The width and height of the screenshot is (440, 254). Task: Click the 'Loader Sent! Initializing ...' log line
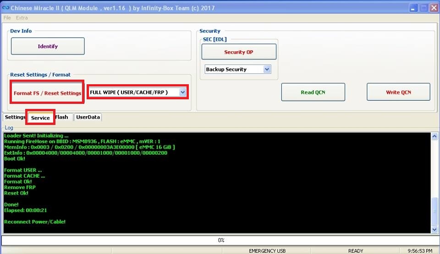point(36,135)
